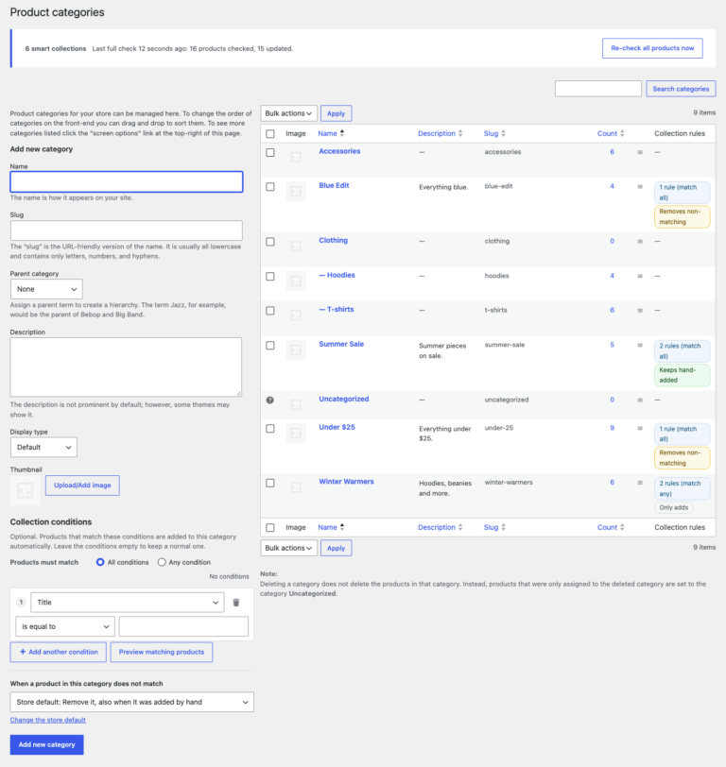Screen dimensions: 726x767
Task: Click top Apply button
Action: [336, 113]
